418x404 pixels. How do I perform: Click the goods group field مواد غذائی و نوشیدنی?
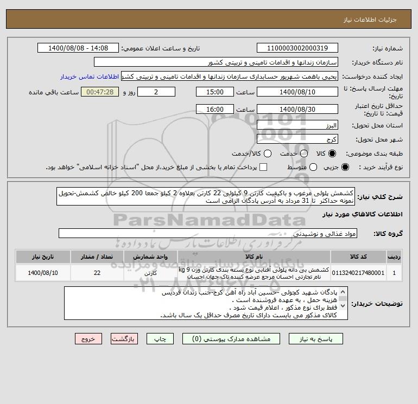click(208, 233)
